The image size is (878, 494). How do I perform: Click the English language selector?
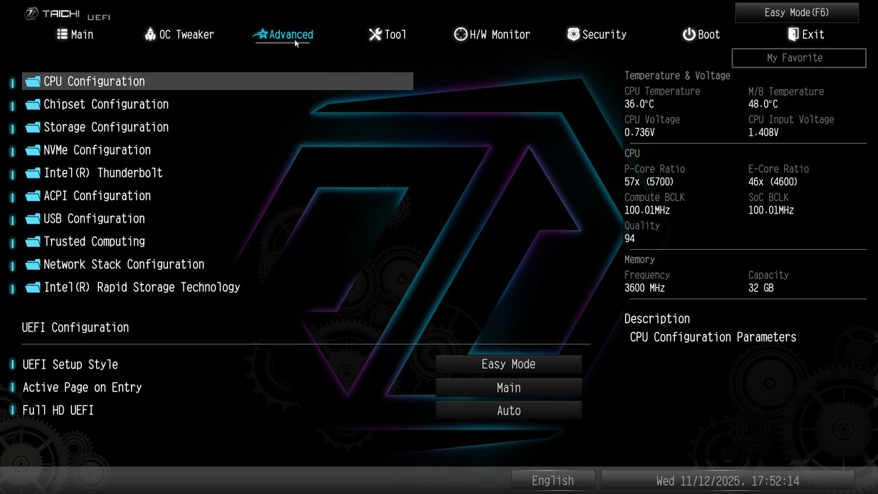[x=553, y=481]
